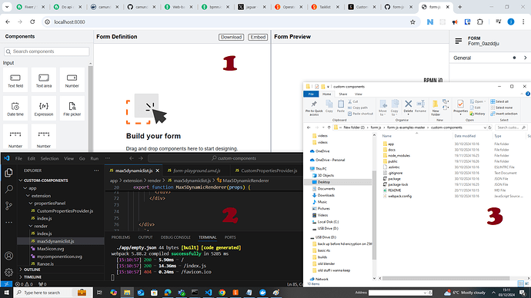Open File Explorer from the Windows taskbar
Viewport: 531px width, 298px height.
pos(127,293)
